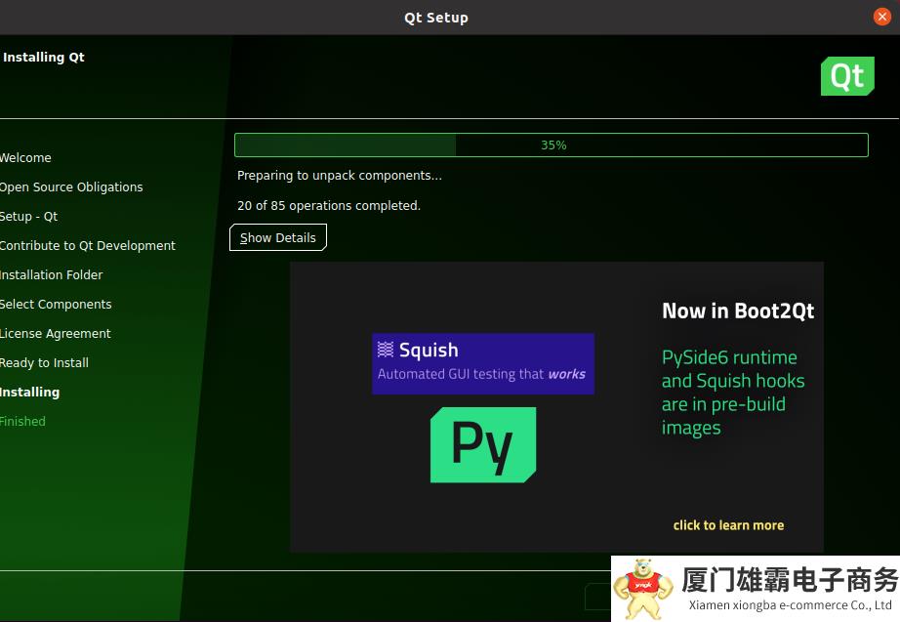The width and height of the screenshot is (900, 622).
Task: Select the License Agreement step
Action: click(x=55, y=334)
